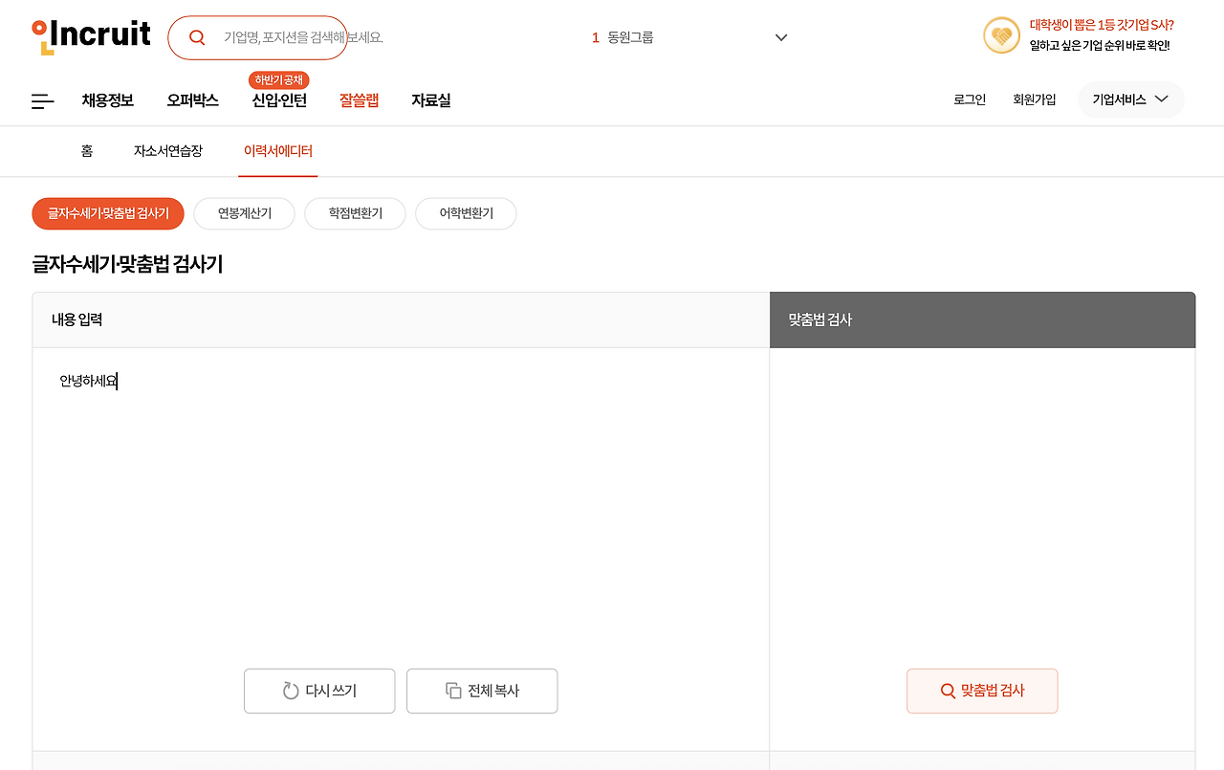Viewport: 1224px width, 770px height.
Task: Click the 맞춤법 검사 panel header
Action: tap(982, 319)
